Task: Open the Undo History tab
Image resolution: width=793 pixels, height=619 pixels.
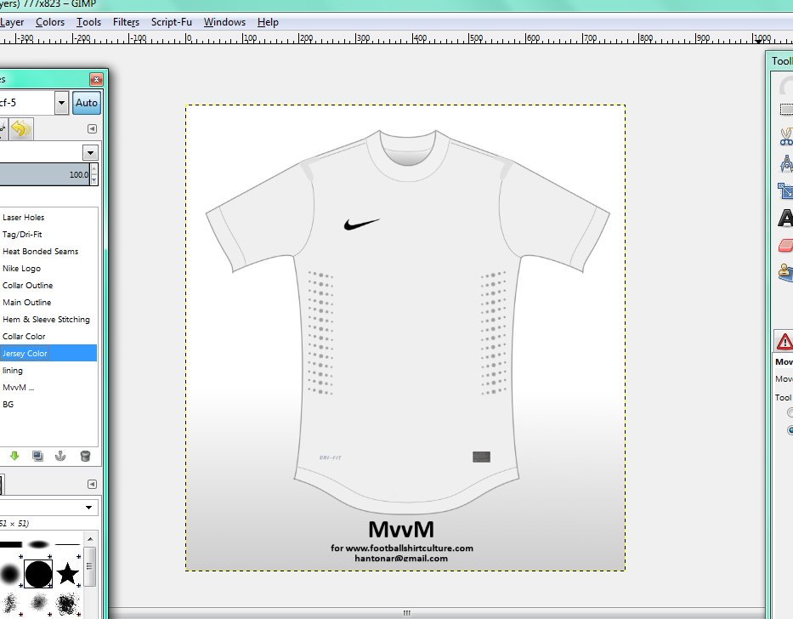Action: point(20,129)
